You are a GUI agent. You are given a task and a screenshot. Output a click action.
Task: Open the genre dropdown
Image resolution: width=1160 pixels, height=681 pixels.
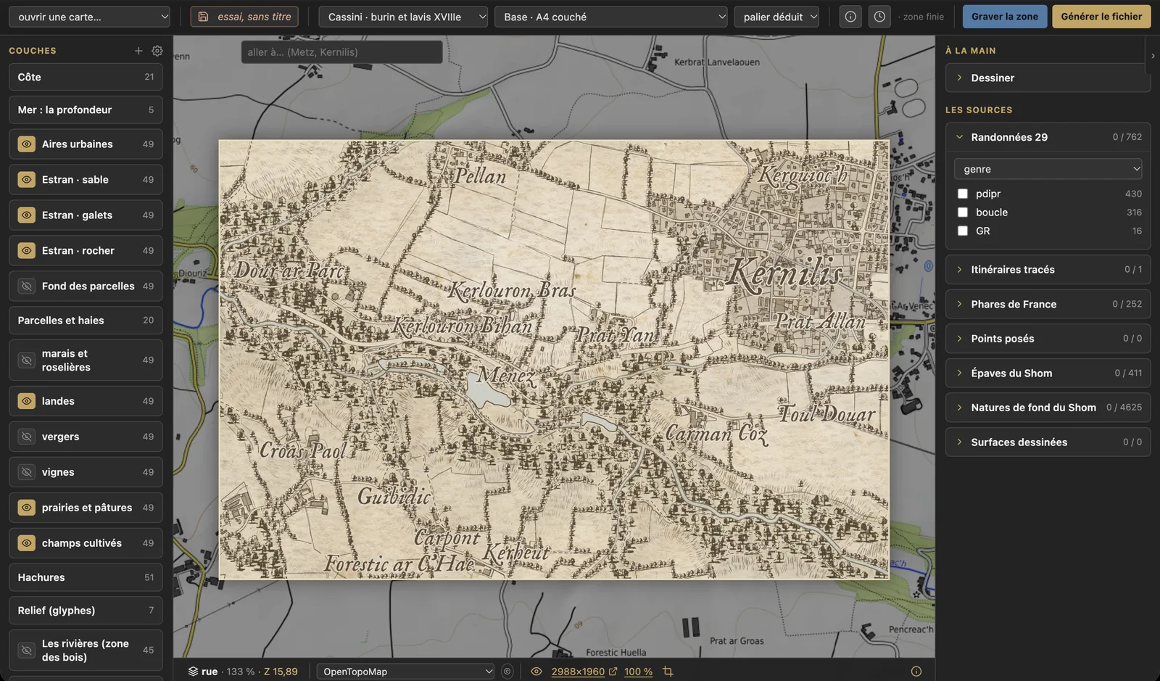pos(1048,169)
